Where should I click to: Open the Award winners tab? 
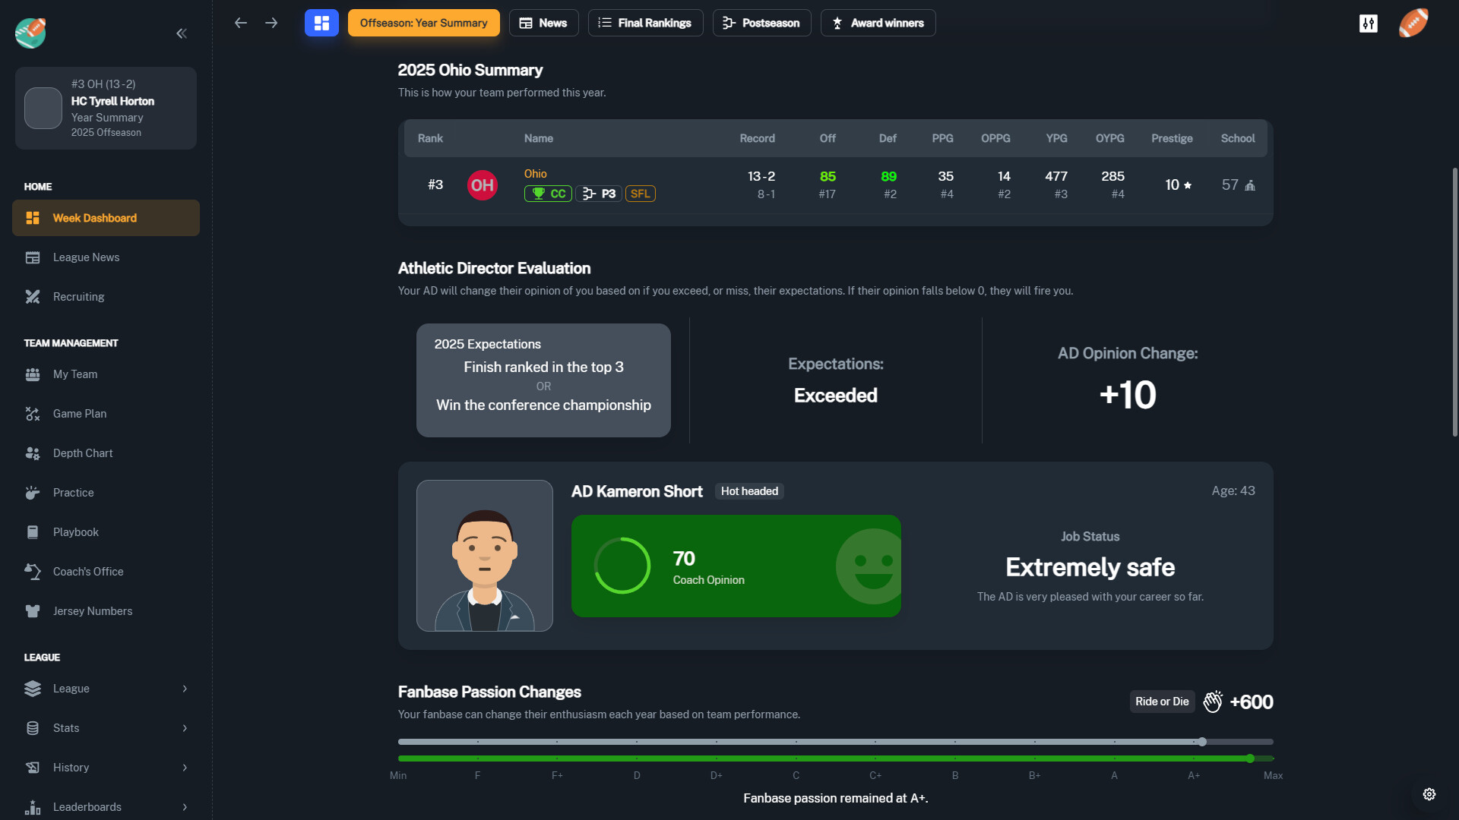pos(878,23)
